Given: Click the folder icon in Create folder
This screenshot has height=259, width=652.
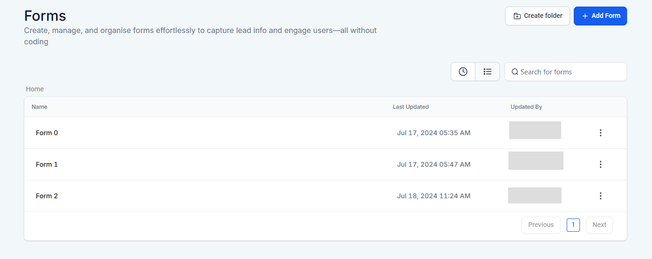Looking at the screenshot, I should point(517,16).
